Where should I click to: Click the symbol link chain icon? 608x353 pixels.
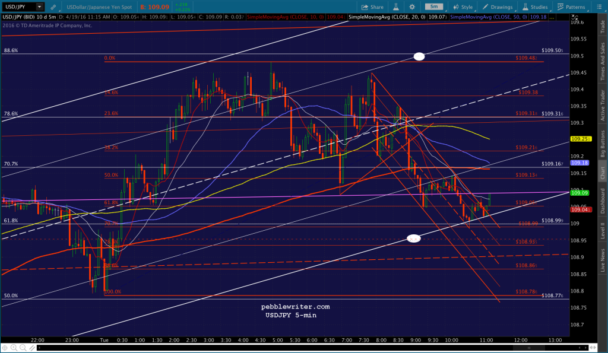(x=53, y=7)
